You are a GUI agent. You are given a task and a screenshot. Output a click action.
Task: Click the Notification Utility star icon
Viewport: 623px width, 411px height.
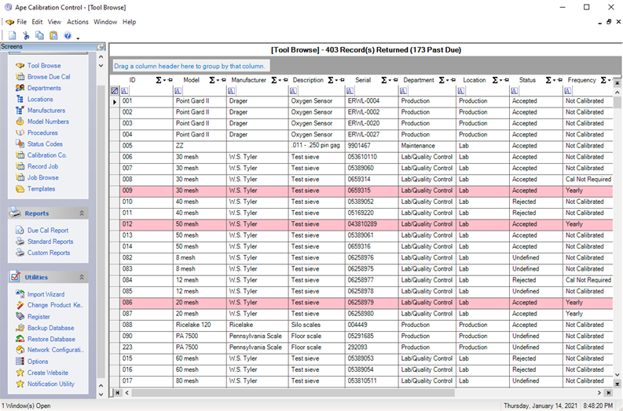pyautogui.click(x=20, y=384)
